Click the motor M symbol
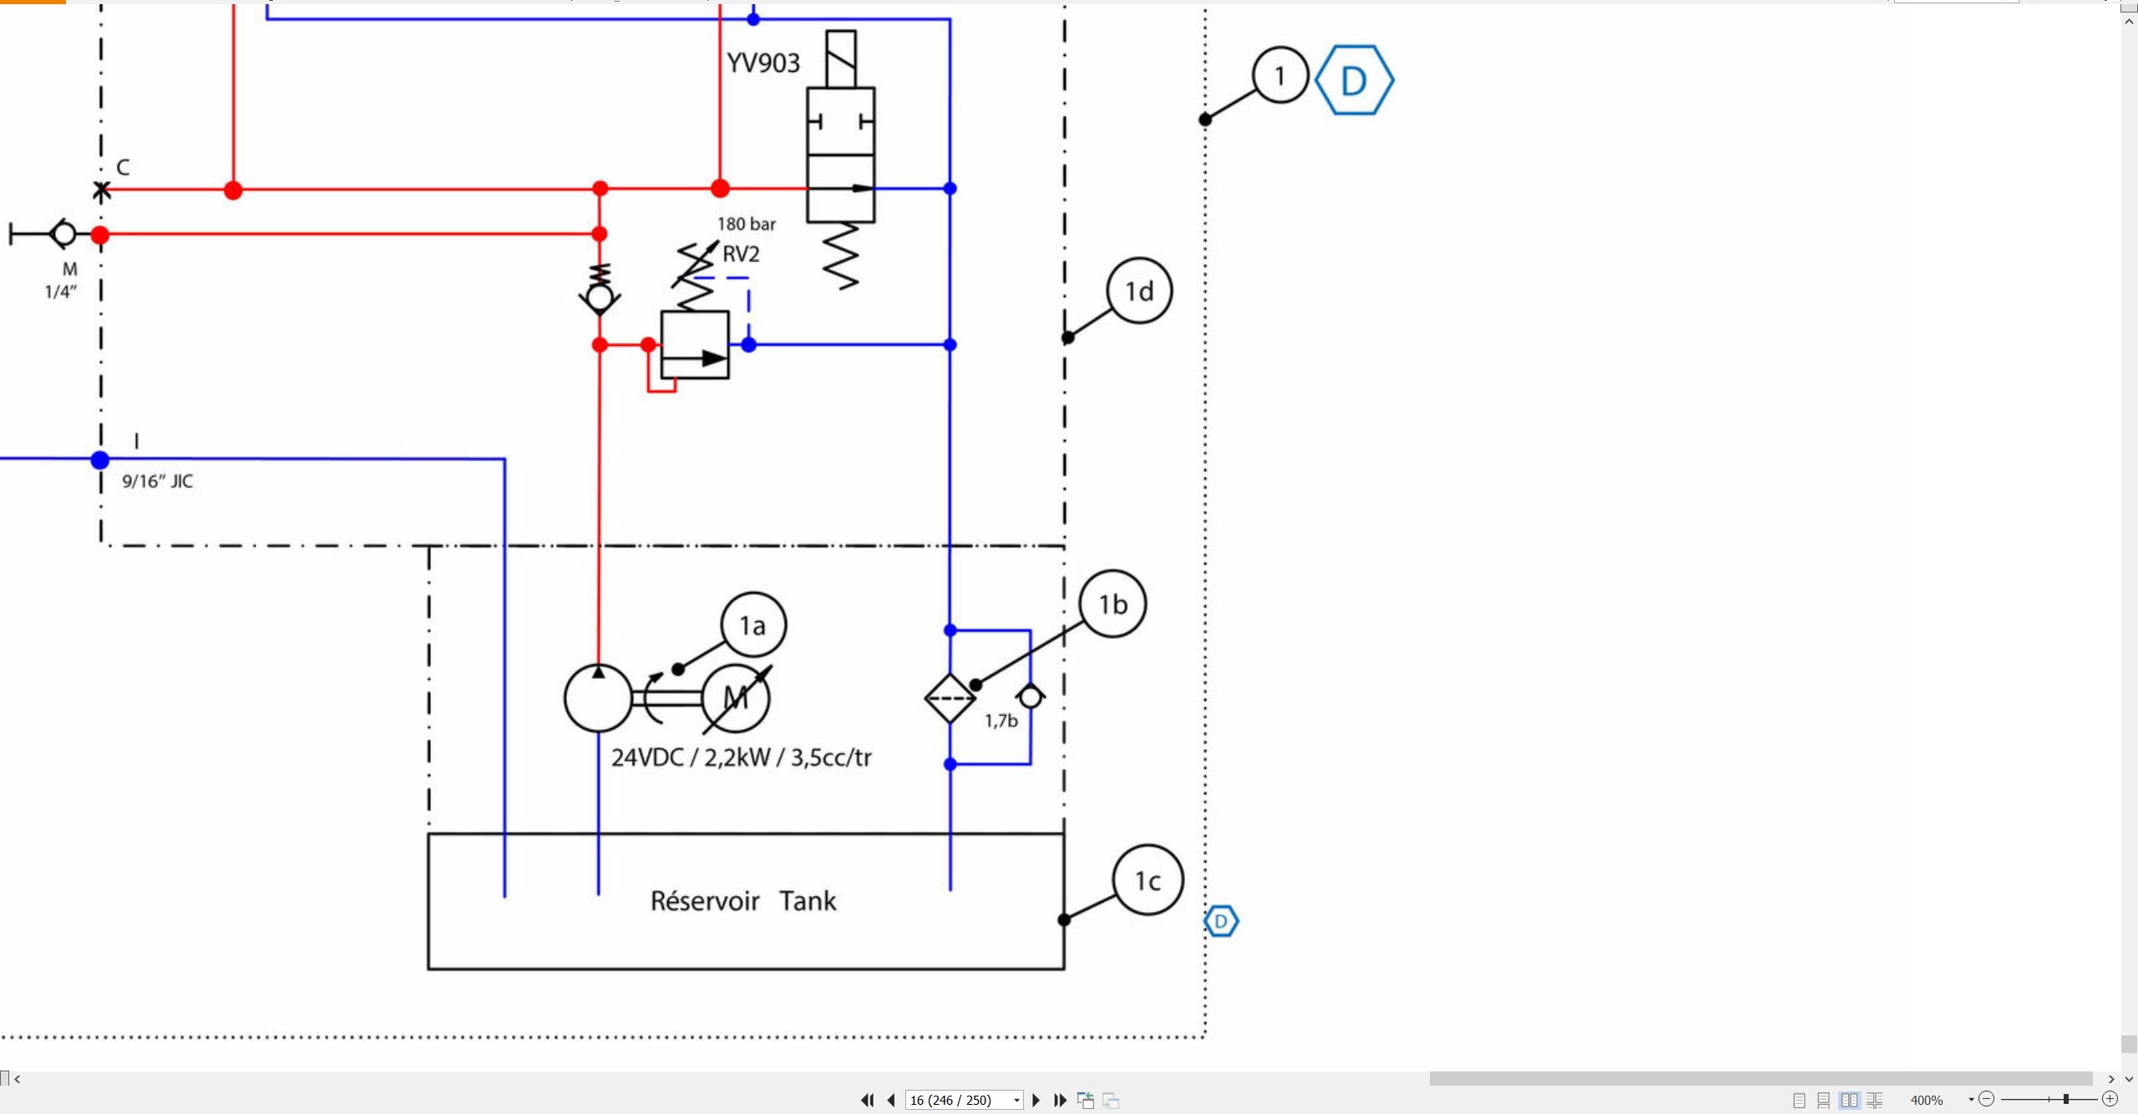Screen dimensions: 2138x1114 (x=736, y=697)
